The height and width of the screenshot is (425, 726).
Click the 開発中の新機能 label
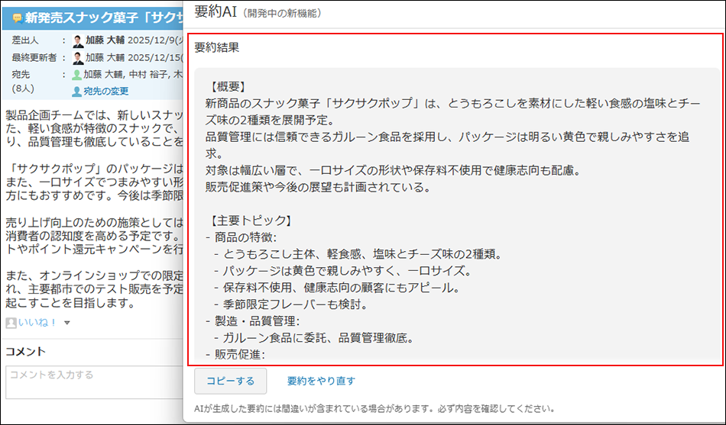pyautogui.click(x=281, y=13)
